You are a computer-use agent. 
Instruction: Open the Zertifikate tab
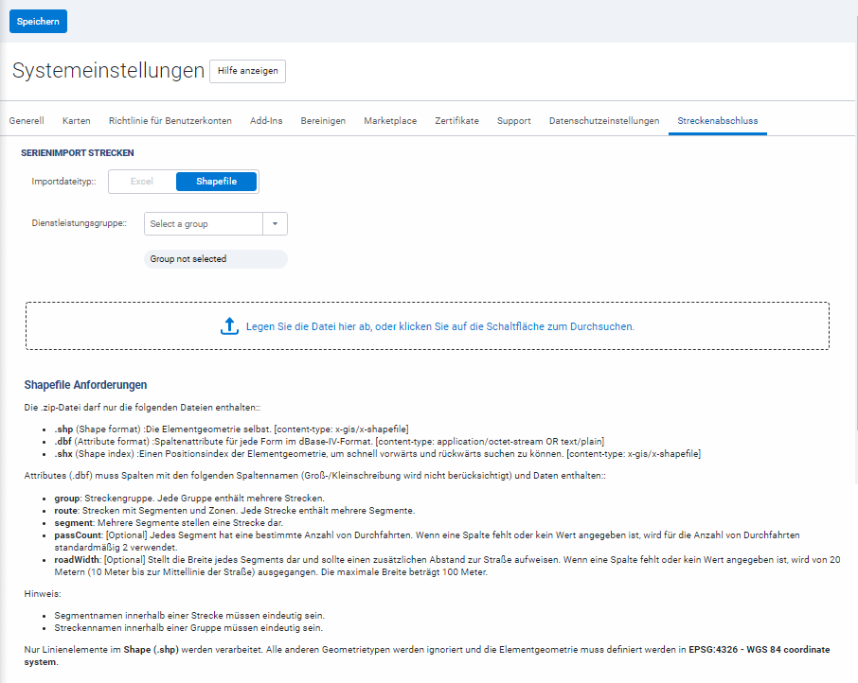[456, 120]
